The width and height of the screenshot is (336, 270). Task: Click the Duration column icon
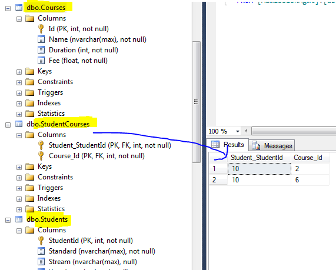[41, 50]
